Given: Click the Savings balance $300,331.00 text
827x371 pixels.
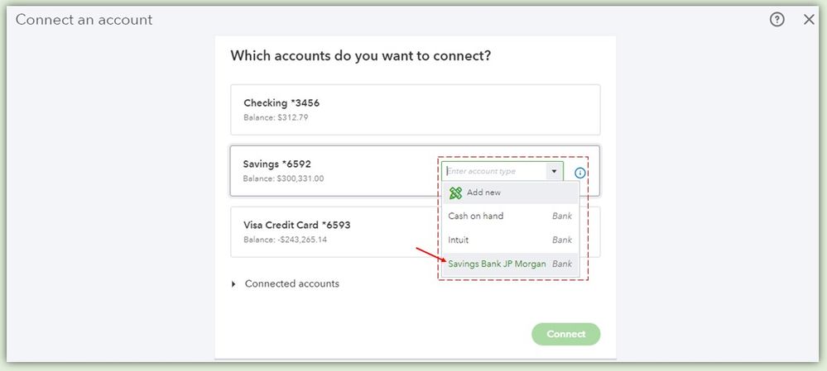Looking at the screenshot, I should [283, 178].
